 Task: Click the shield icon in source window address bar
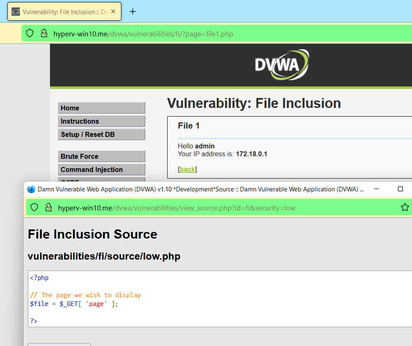click(34, 208)
